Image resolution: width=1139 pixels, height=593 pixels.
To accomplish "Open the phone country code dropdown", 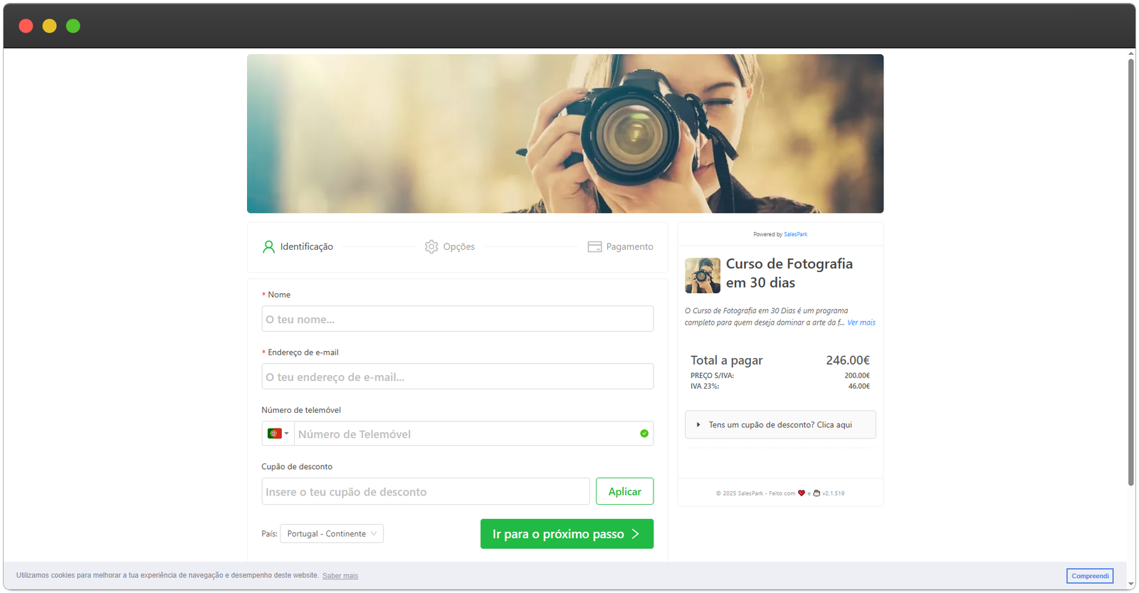I will [x=278, y=434].
